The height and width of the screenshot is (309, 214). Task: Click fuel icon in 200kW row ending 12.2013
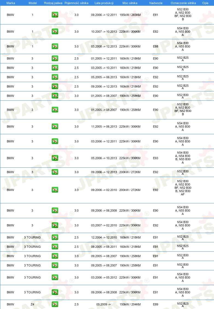[55, 172]
